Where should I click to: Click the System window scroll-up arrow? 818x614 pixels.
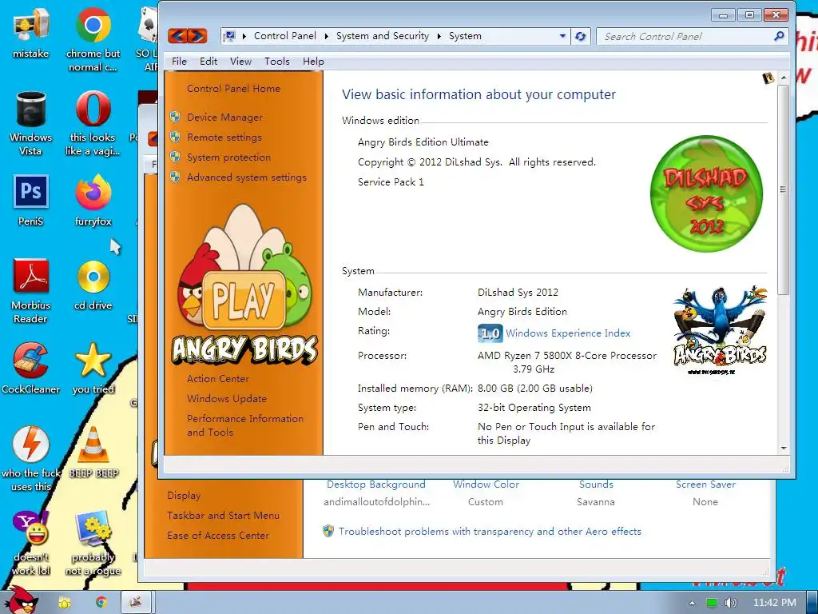[x=783, y=78]
